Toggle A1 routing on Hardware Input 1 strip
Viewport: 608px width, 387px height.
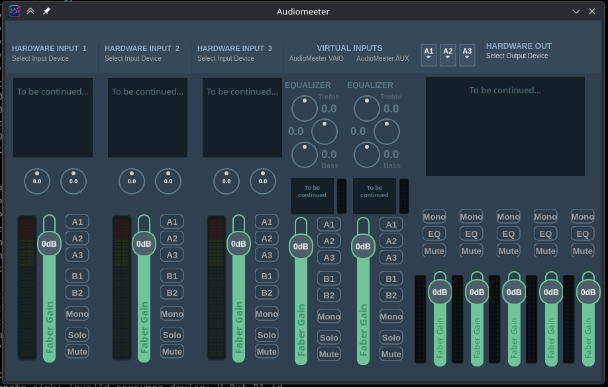[x=77, y=222]
